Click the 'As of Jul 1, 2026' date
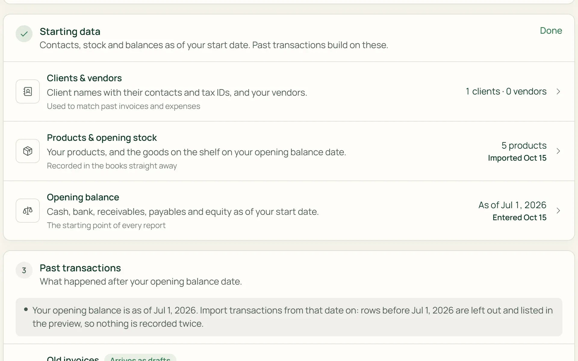 coord(512,205)
